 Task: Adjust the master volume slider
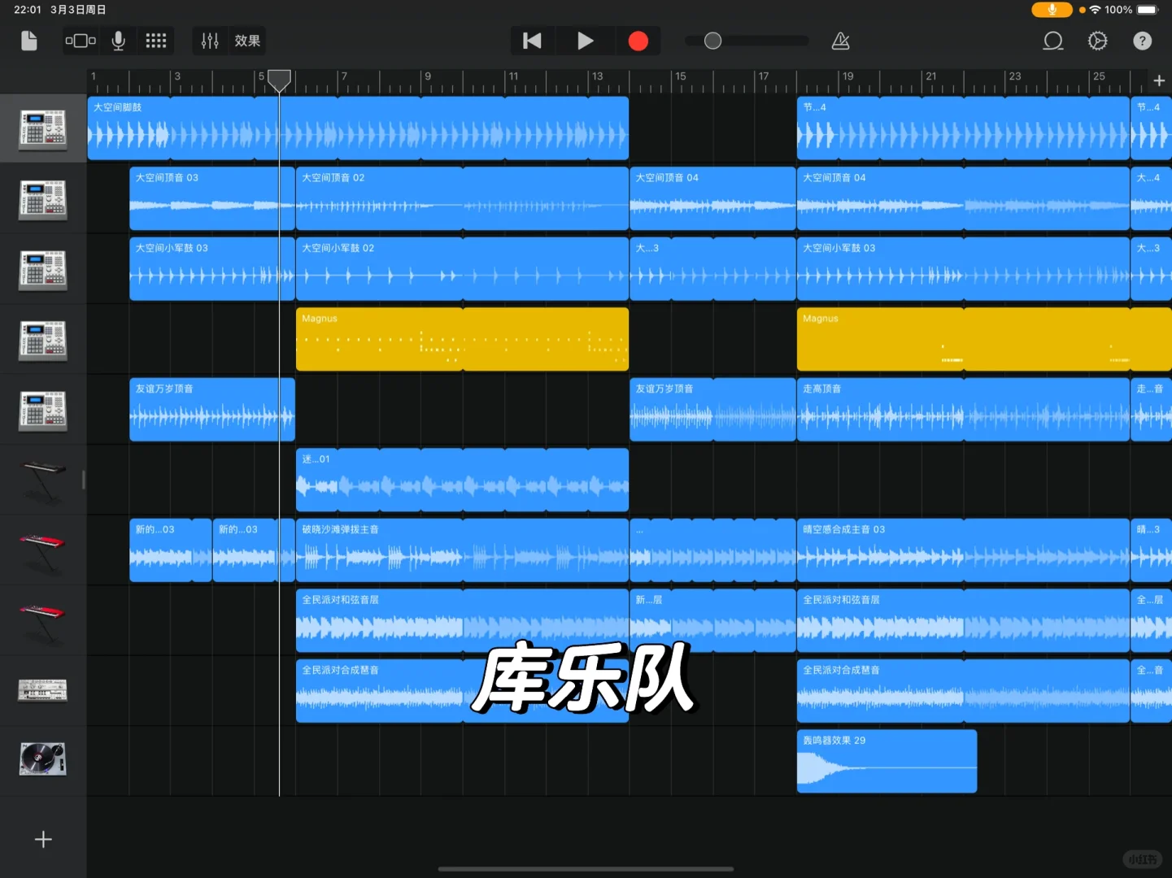pos(712,41)
